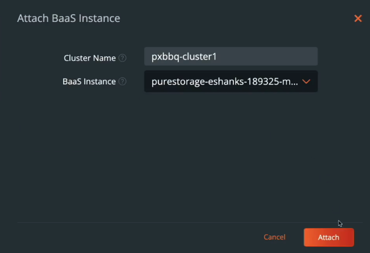Select the truncated purestorage-eshanks instance value
This screenshot has height=253, width=370.
pyautogui.click(x=224, y=81)
